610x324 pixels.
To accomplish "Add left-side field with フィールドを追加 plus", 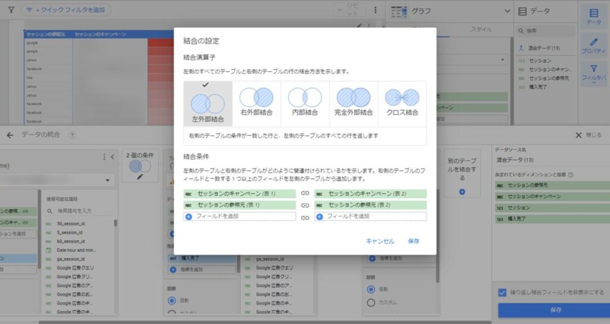I will [x=189, y=217].
